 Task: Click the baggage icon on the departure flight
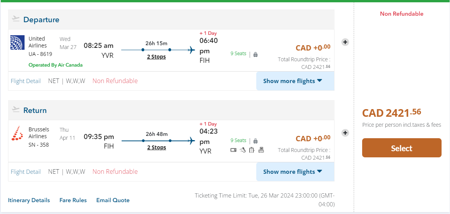(255, 54)
